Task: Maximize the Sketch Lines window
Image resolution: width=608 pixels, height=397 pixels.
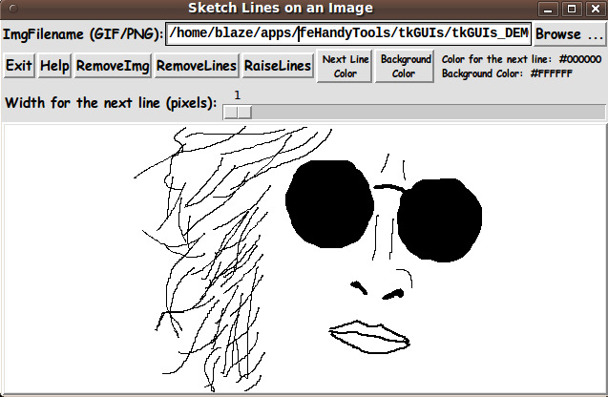Action: pos(572,9)
